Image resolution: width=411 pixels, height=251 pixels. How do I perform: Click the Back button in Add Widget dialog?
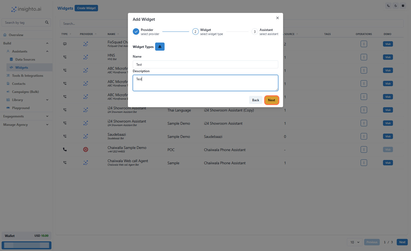pos(256,100)
